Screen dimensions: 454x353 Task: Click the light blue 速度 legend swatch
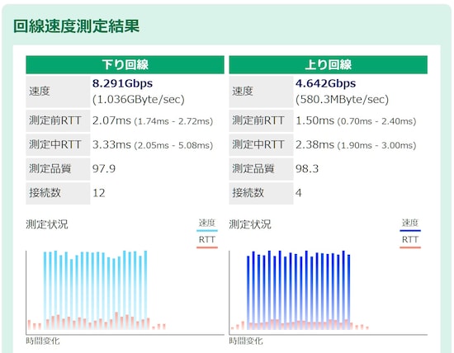click(x=207, y=231)
